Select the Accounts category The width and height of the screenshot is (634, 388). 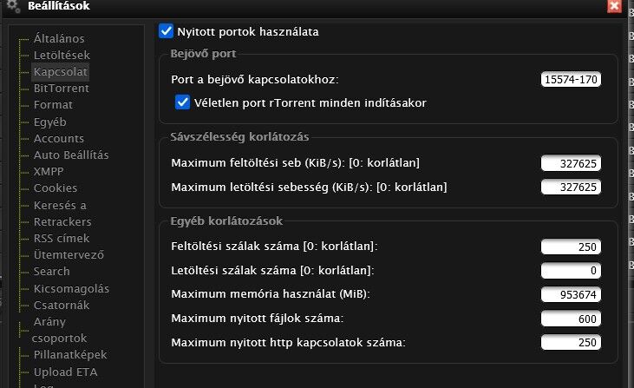pyautogui.click(x=59, y=138)
